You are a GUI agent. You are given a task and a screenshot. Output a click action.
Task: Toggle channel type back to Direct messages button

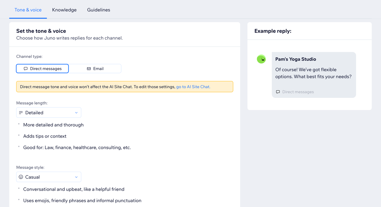click(42, 68)
